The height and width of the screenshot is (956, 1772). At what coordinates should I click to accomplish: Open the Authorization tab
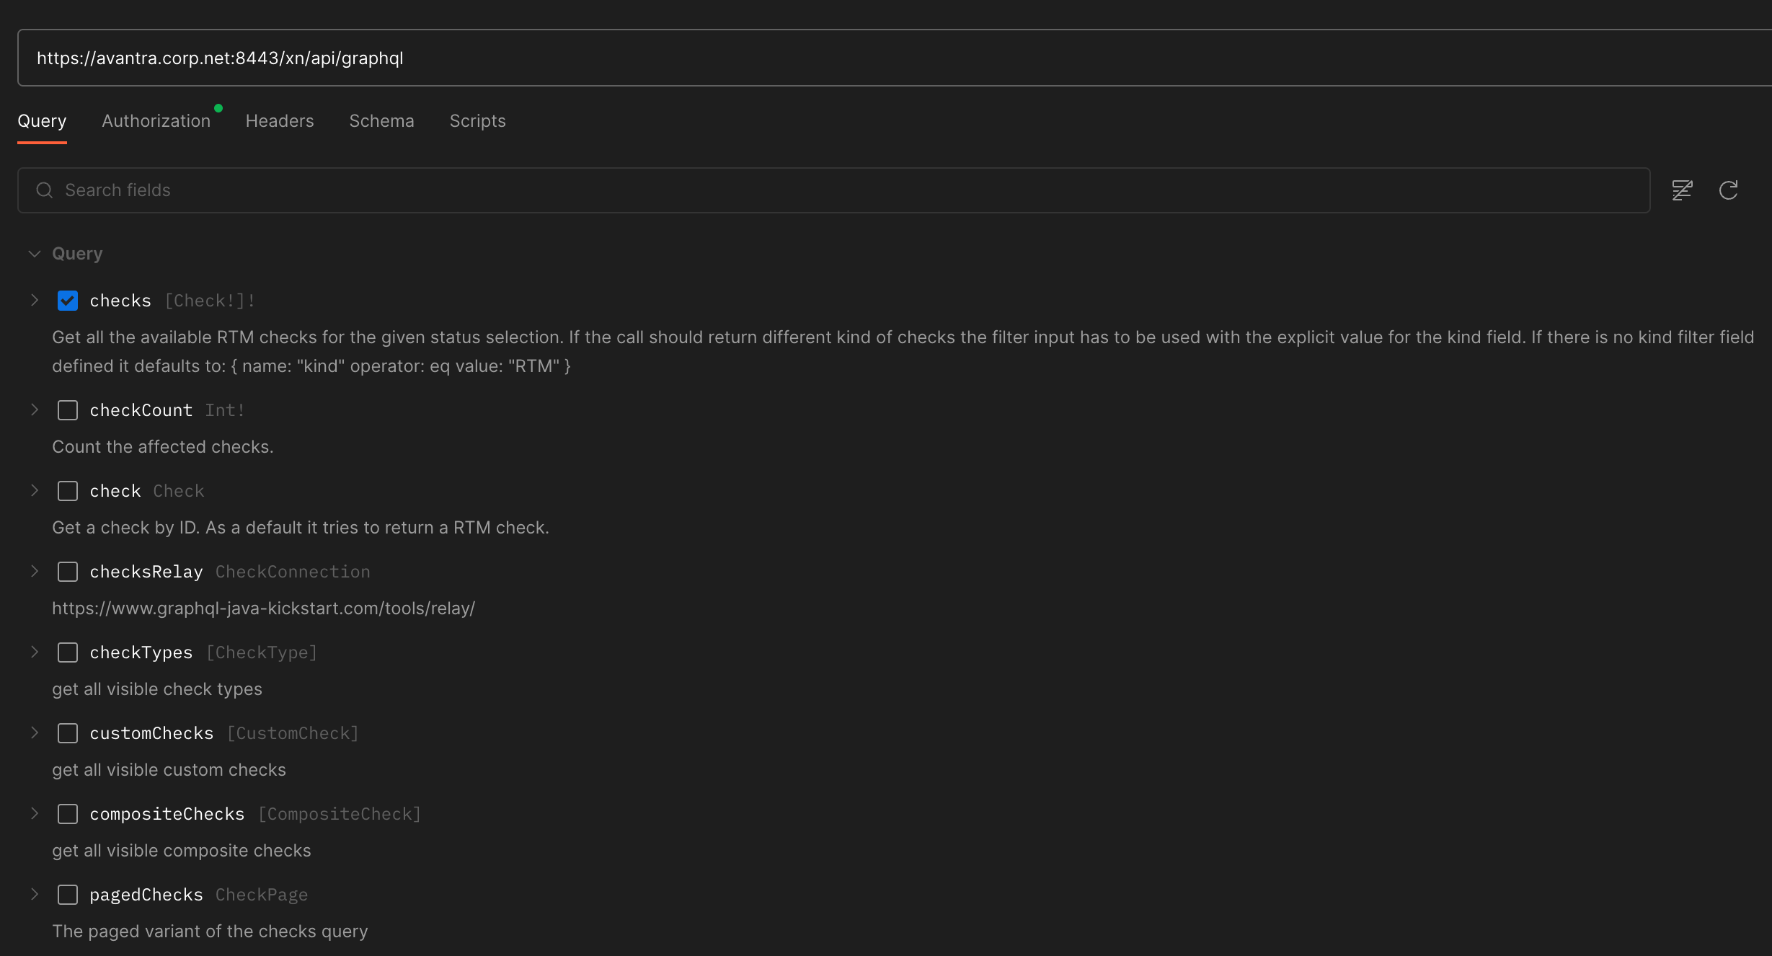point(156,121)
